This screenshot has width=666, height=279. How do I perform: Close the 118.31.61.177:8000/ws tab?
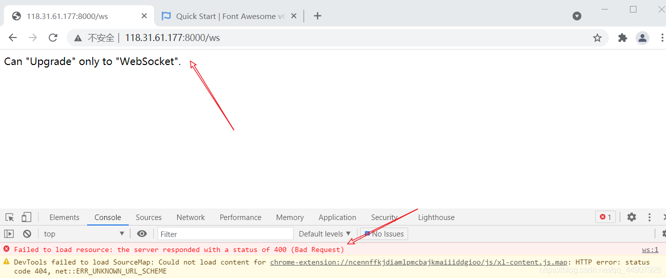pos(144,16)
